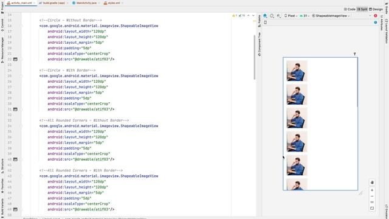Image resolution: width=389 pixels, height=219 pixels.
Task: Click 'All Rounded Corners - With Border' comment
Action: point(81,170)
